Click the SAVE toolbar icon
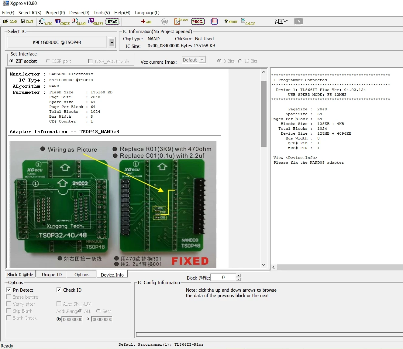 coord(27,22)
